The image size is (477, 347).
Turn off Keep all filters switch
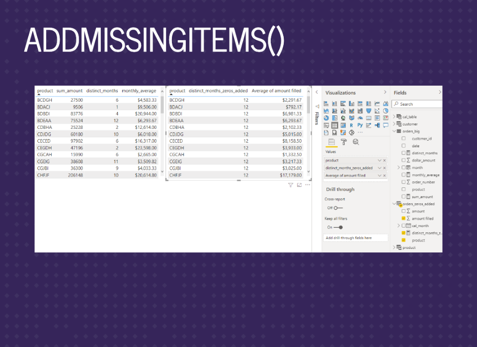pos(338,227)
